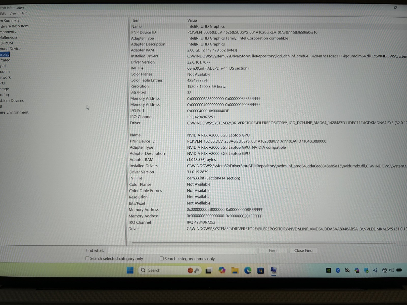Select Input in the category tree
Viewport: 407px width, 305px height.
point(3,66)
